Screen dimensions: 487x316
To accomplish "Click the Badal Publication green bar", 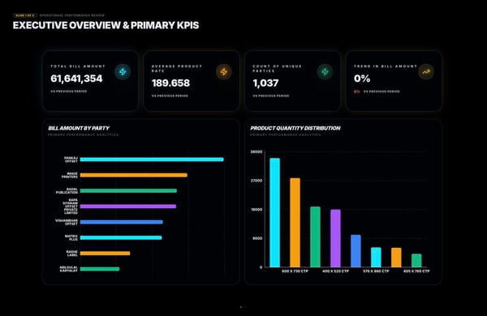I will click(128, 190).
